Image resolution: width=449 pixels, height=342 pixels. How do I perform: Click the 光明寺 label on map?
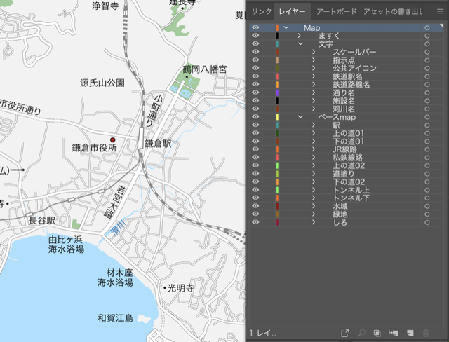(x=180, y=288)
